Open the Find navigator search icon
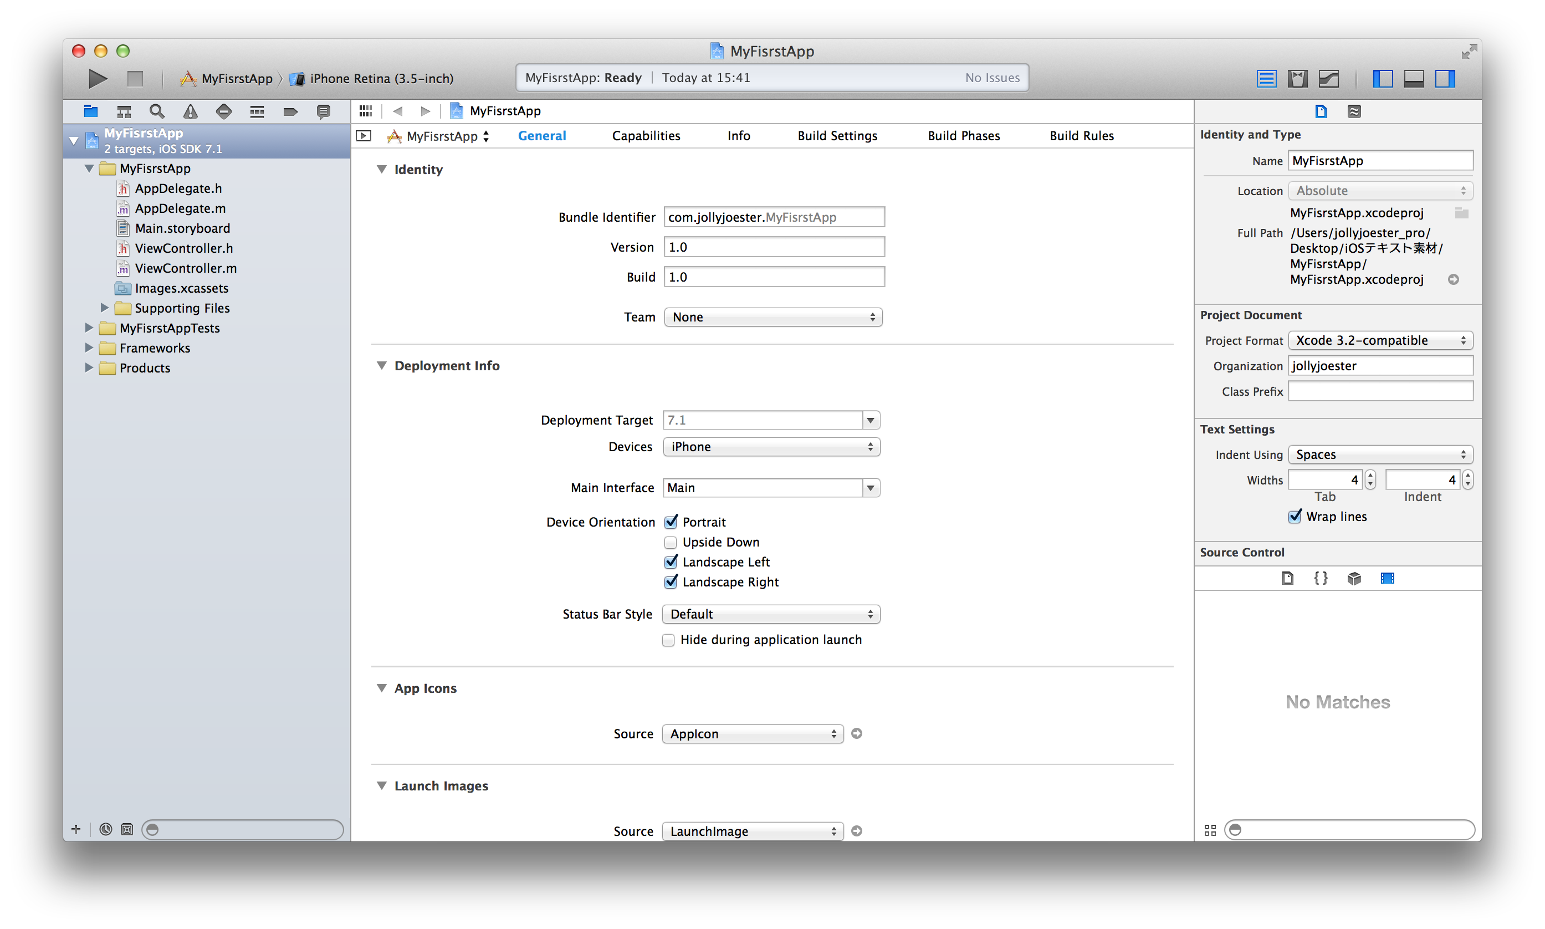This screenshot has height=929, width=1545. click(156, 111)
